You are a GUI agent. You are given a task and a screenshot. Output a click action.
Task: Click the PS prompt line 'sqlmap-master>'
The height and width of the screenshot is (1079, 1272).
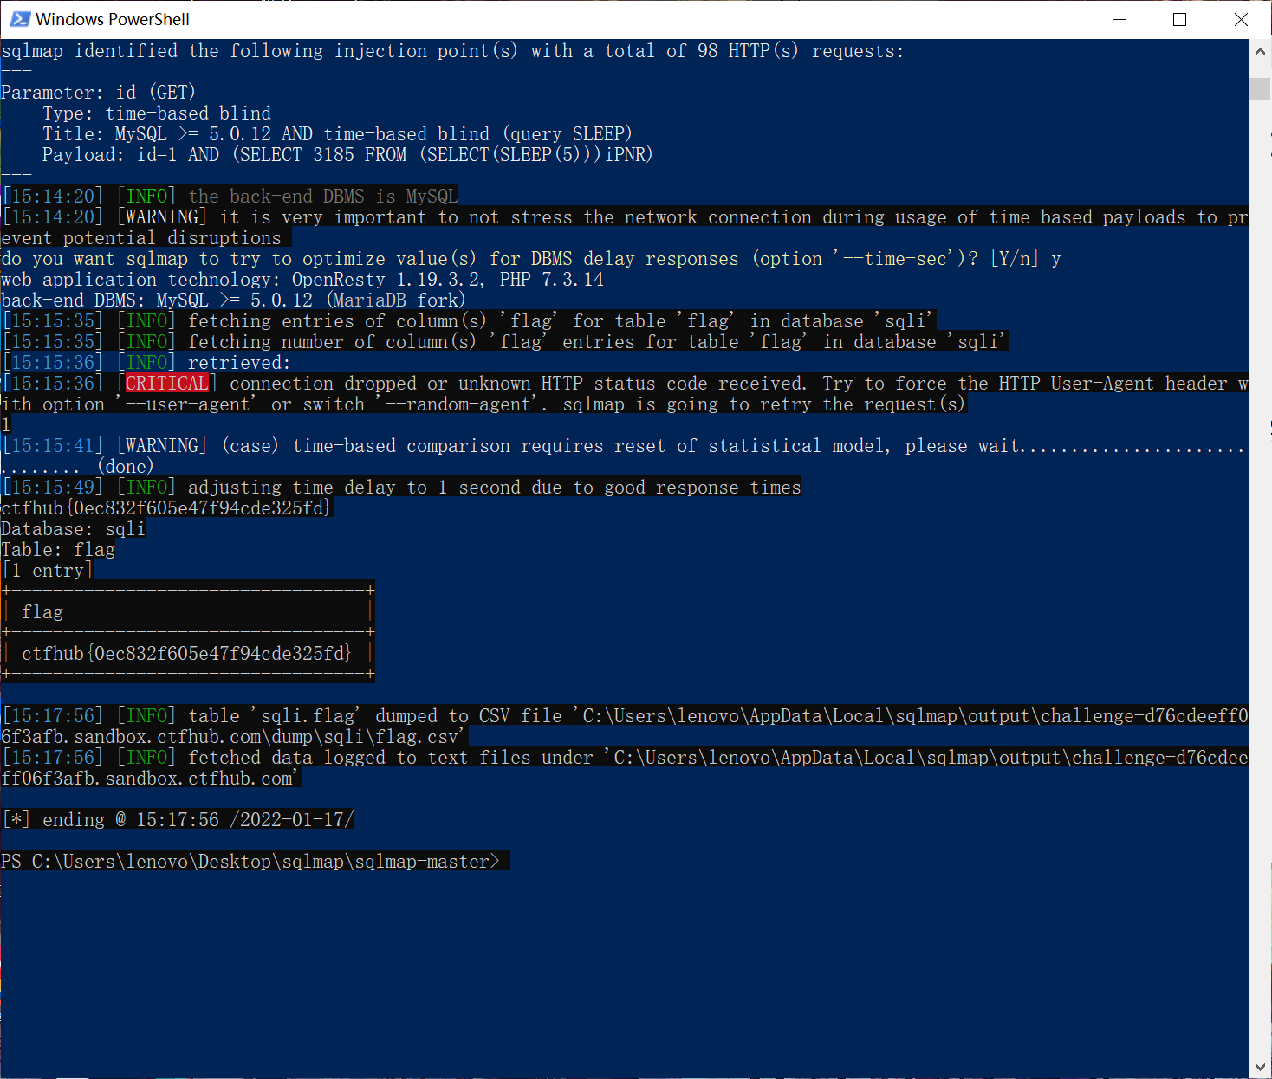[250, 862]
